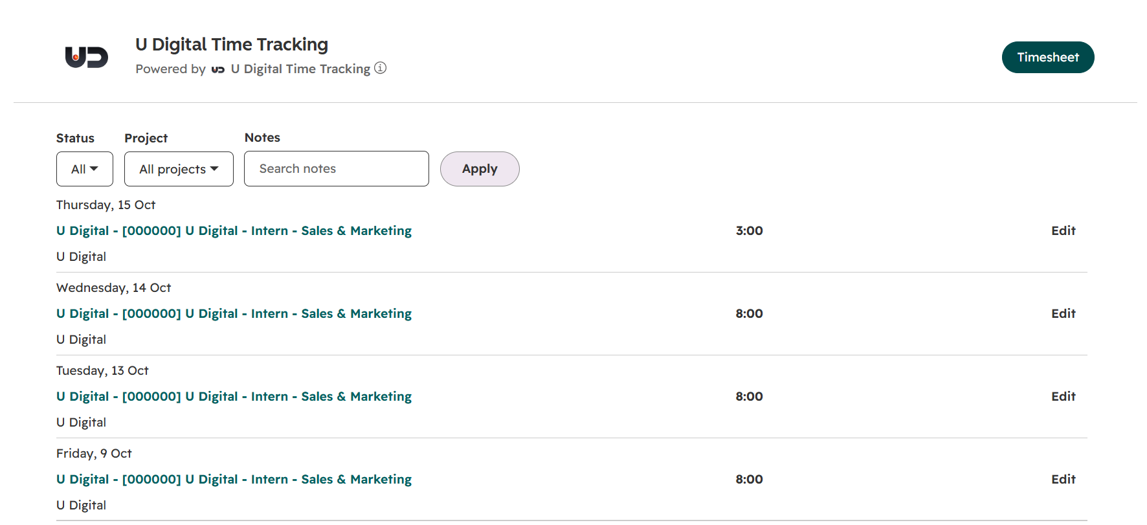The width and height of the screenshot is (1147, 525).
Task: Open the Thursday, 15 Oct project entry link
Action: (234, 230)
